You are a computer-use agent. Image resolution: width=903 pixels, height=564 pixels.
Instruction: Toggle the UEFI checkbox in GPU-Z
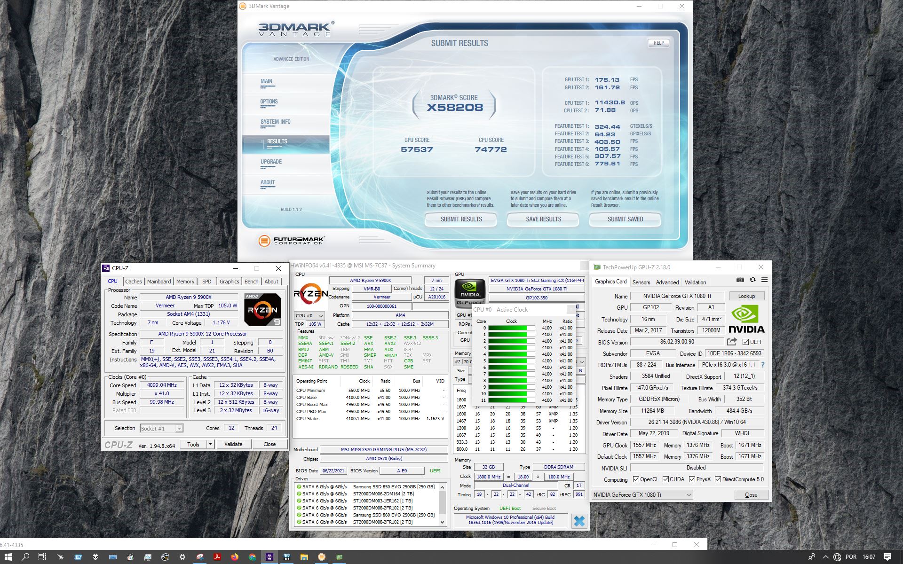point(745,342)
